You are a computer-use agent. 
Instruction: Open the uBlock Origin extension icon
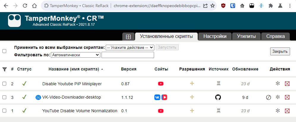(x=223, y=6)
